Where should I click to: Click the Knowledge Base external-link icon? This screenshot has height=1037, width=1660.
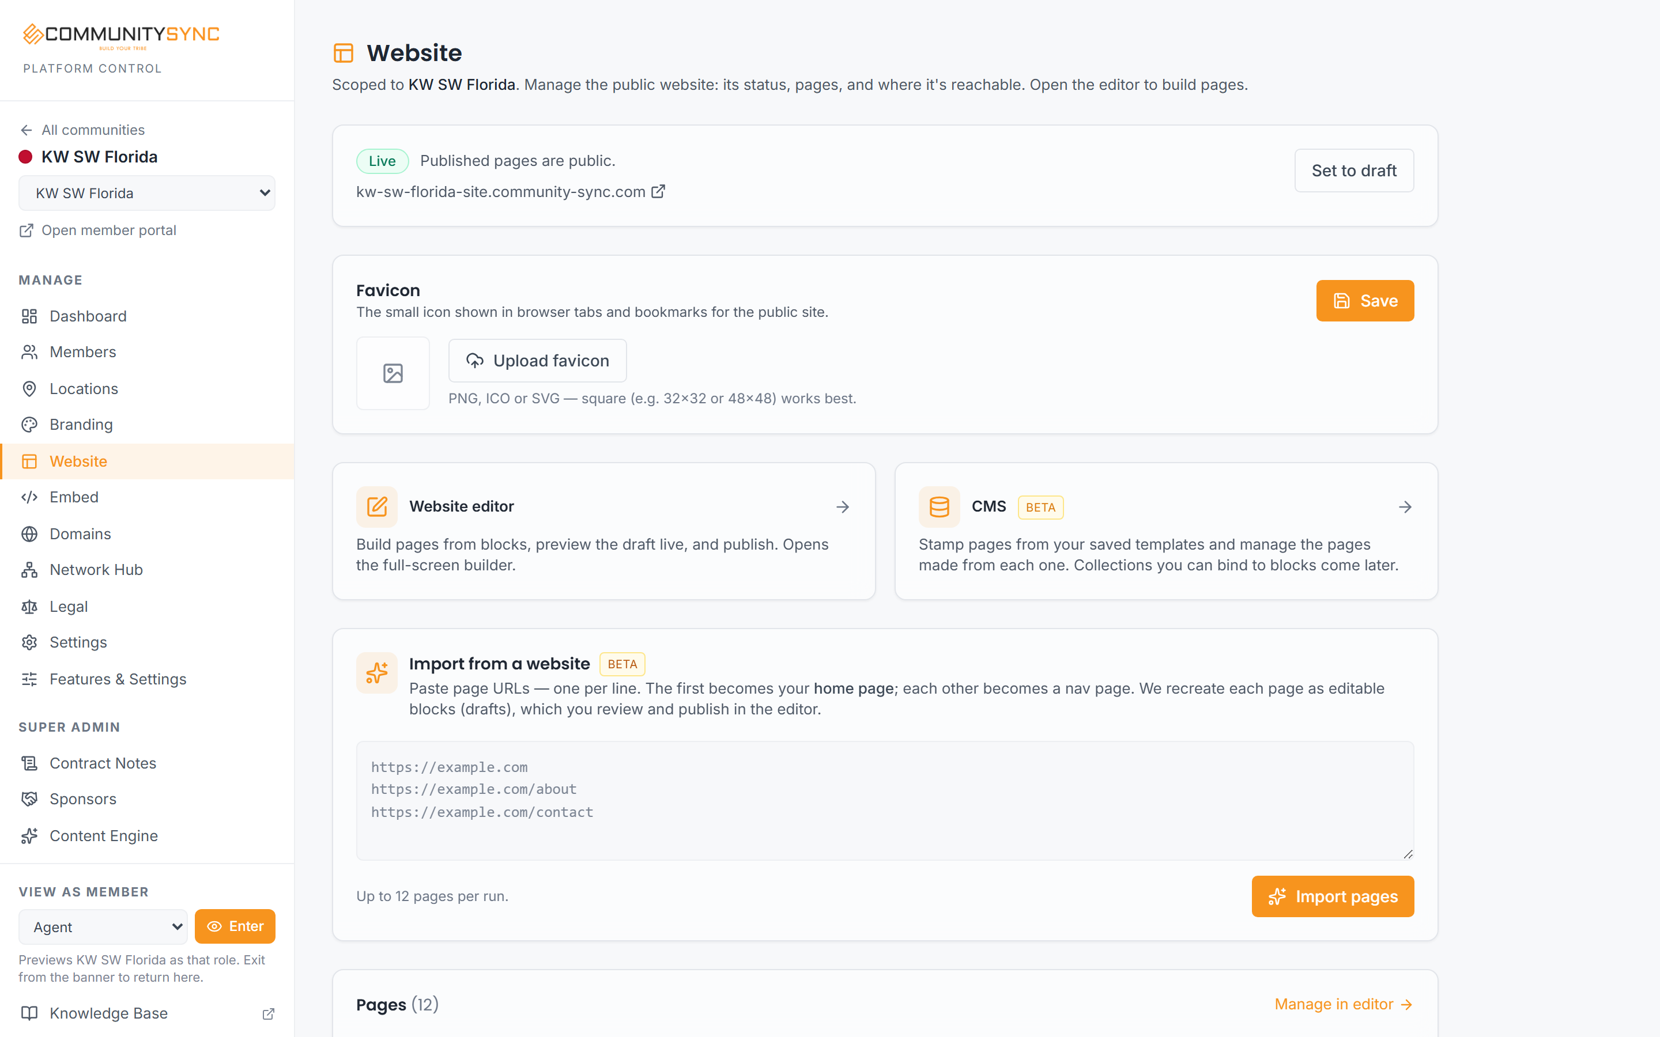268,1014
